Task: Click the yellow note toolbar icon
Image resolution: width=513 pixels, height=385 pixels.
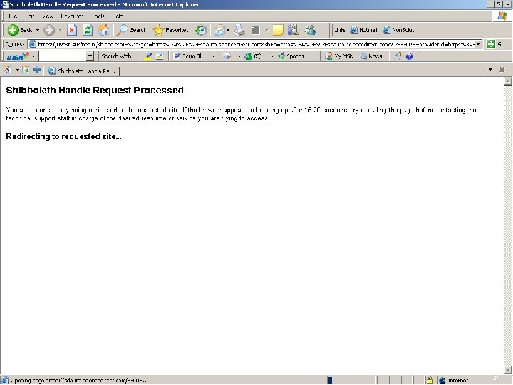Action: tap(277, 30)
